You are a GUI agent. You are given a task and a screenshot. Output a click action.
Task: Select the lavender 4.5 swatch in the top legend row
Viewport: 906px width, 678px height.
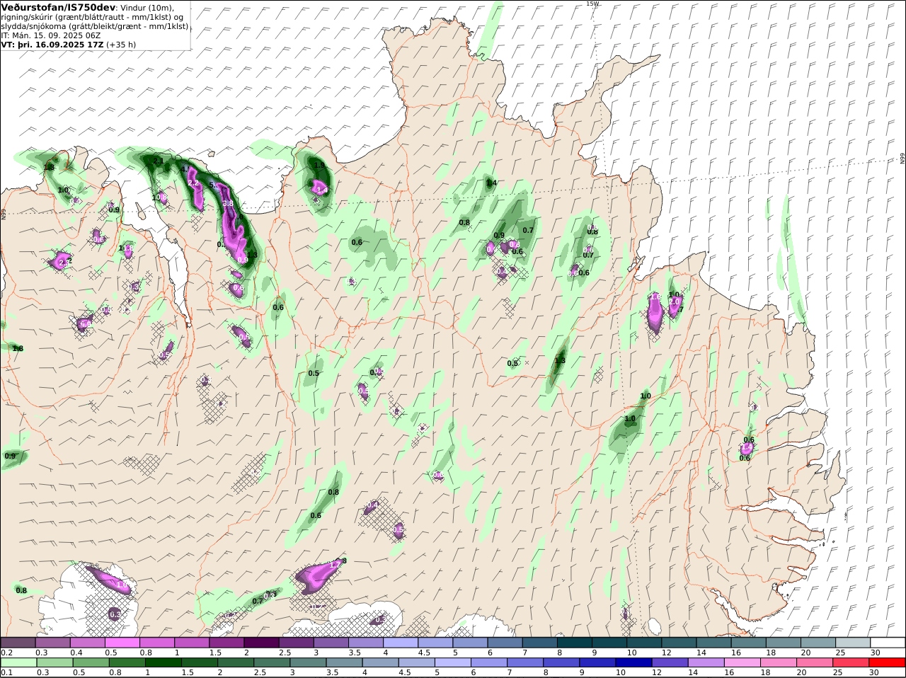pos(436,643)
